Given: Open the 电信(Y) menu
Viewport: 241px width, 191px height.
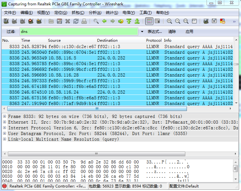Looking at the screenshot, I should [x=129, y=13].
